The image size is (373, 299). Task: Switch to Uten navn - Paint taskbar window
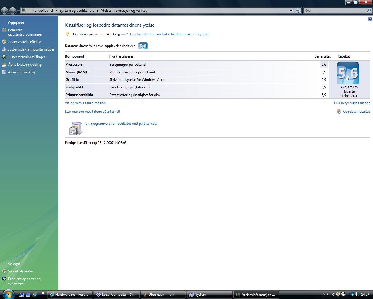[x=163, y=295]
